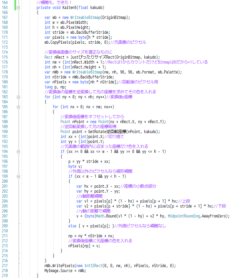Click 'nWb.BackBufferStride' on line 179
Viewport: 231px width, 278px height.
click(x=92, y=77)
